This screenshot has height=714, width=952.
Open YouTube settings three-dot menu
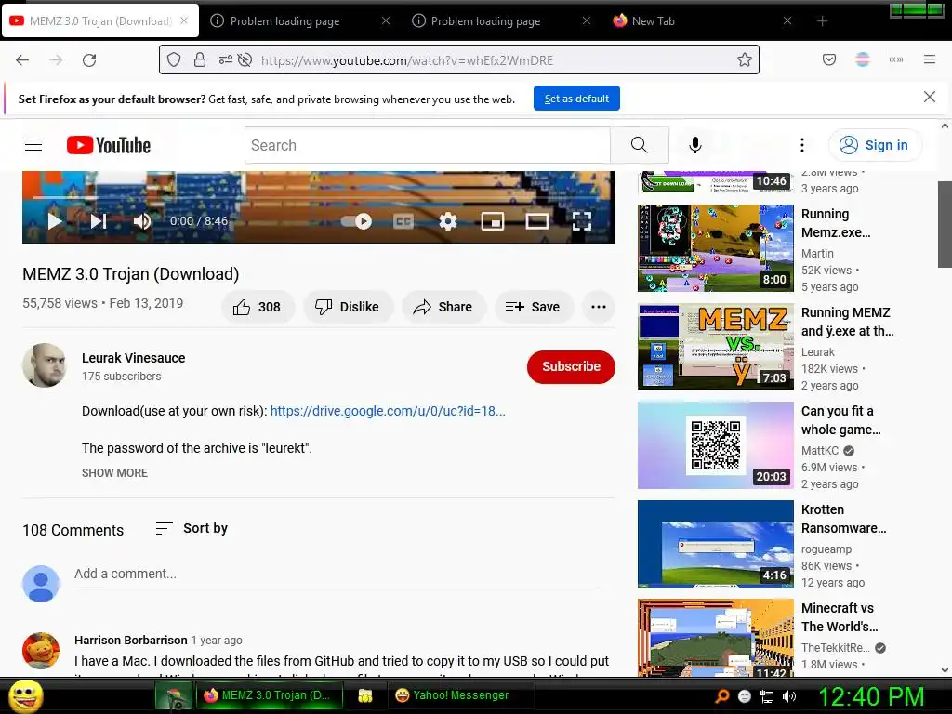[802, 145]
